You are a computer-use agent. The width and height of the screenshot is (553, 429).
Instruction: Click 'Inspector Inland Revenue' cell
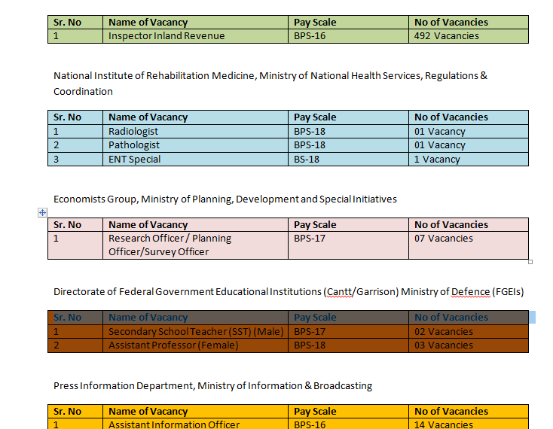coord(195,36)
